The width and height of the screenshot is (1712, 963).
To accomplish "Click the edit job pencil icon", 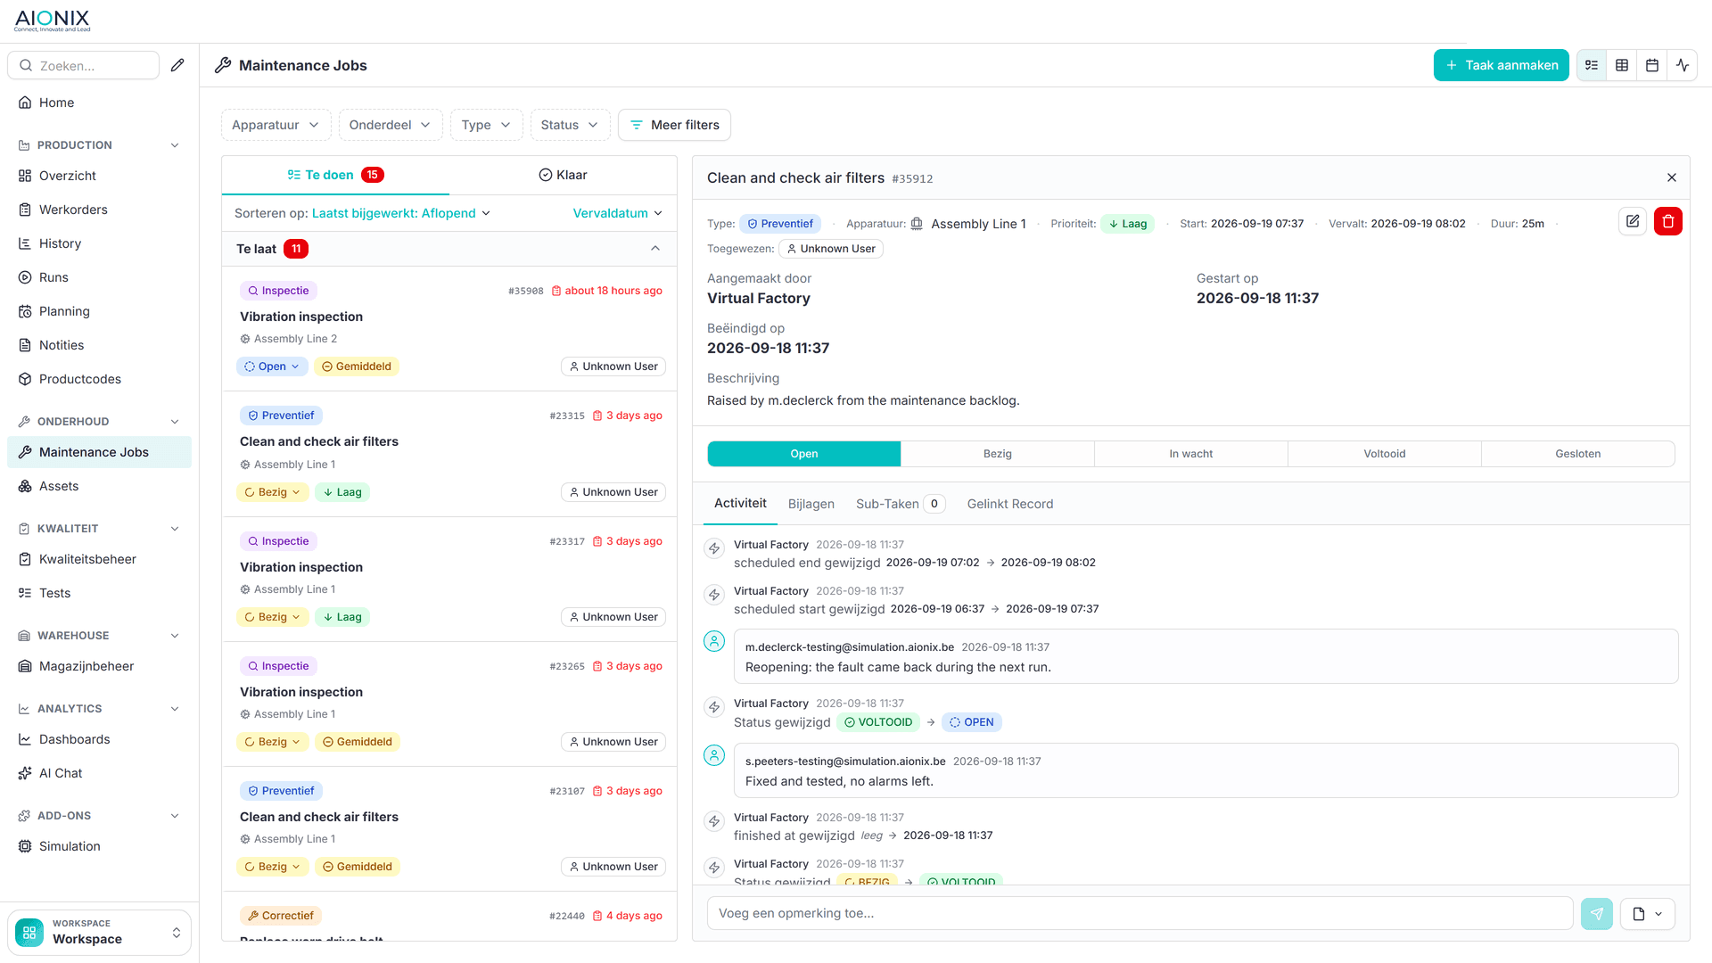I will tap(1633, 221).
